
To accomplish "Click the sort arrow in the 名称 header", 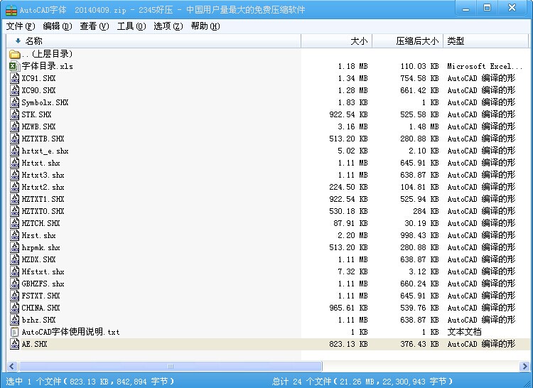I will point(18,41).
